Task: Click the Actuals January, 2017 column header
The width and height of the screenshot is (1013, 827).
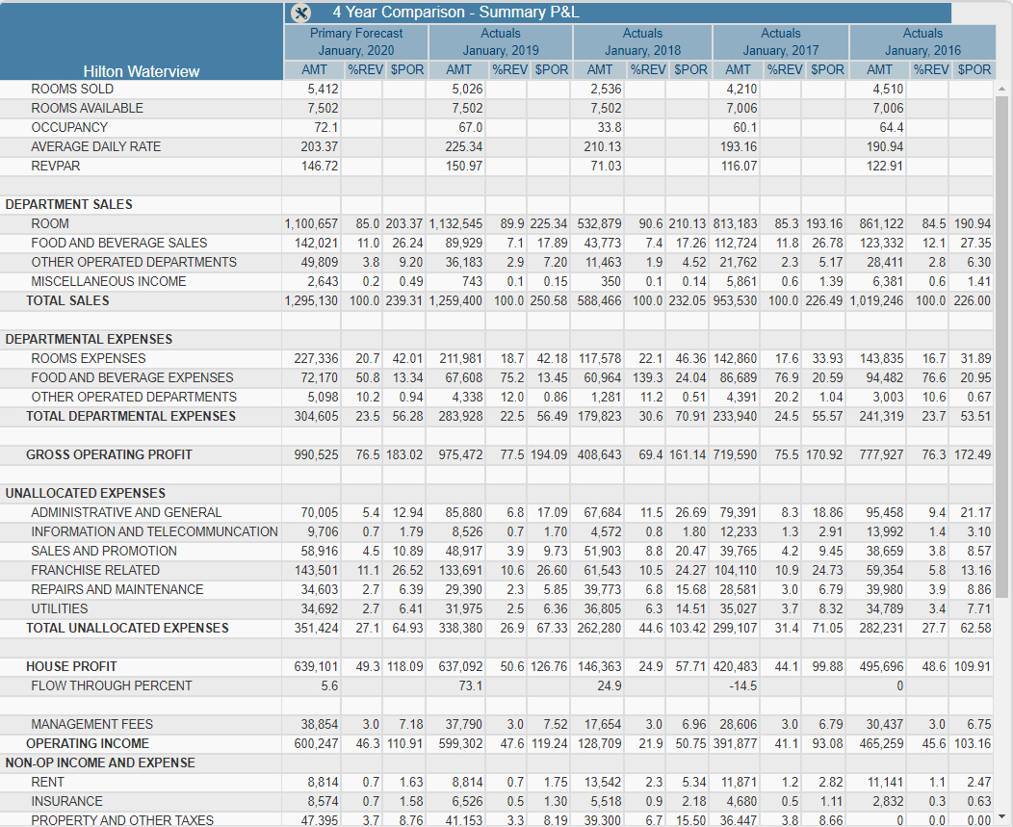Action: (781, 41)
